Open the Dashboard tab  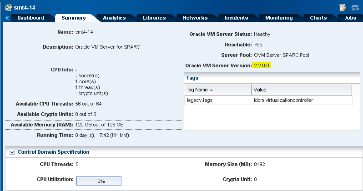tap(31, 18)
